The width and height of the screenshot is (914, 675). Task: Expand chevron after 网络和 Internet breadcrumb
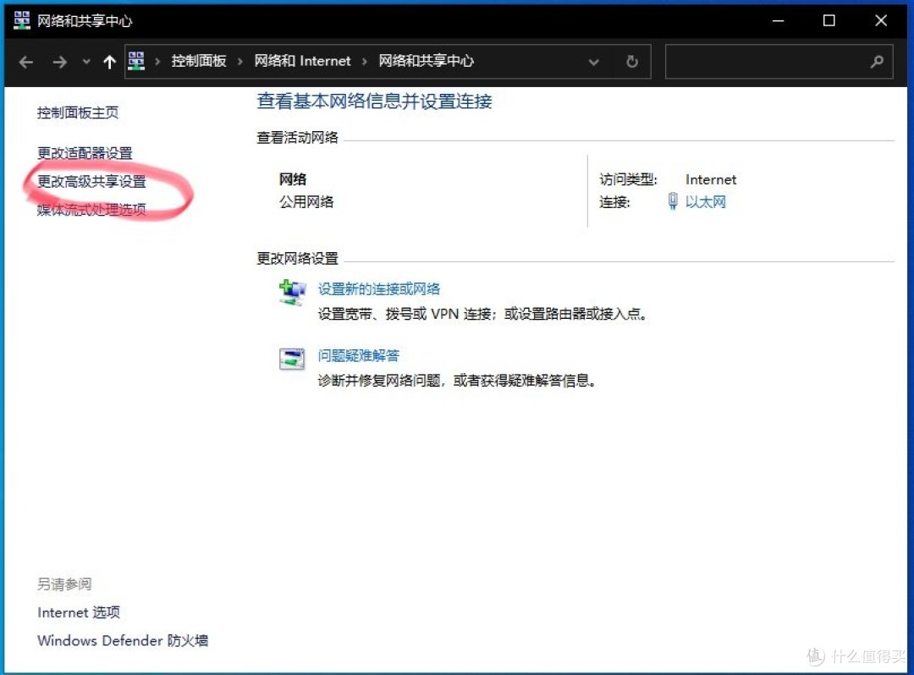[x=364, y=62]
